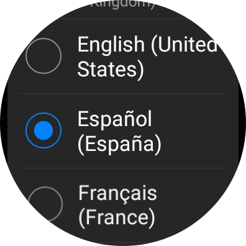Image resolution: width=246 pixels, height=246 pixels.
Task: Tap the empty circle beside English (United States)
Action: tap(43, 56)
